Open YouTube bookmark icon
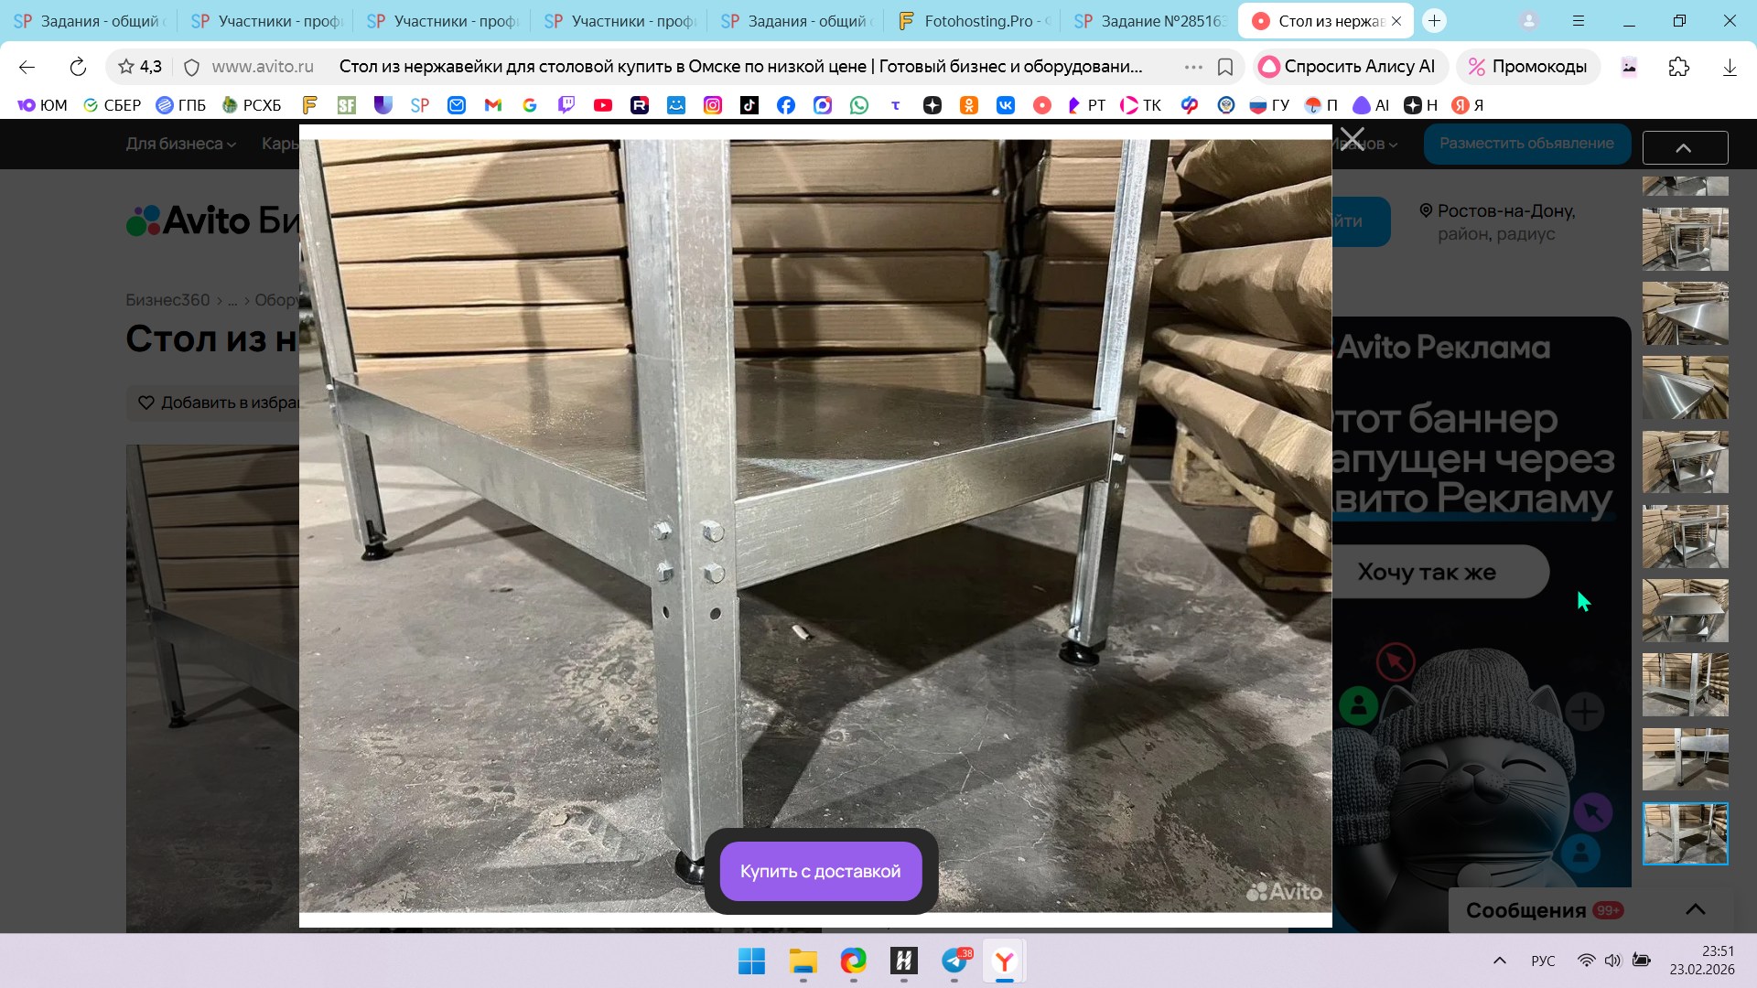Screen dimensions: 1757x988 coord(602,105)
